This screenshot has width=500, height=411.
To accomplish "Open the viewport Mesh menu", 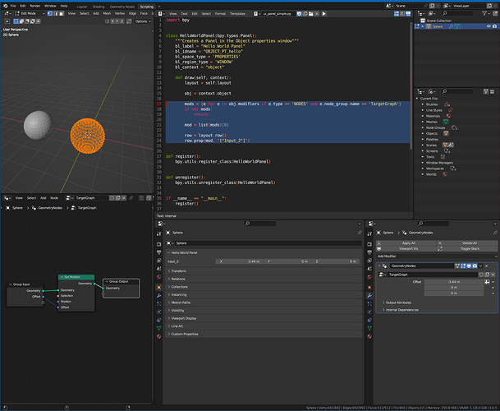I will tap(107, 13).
